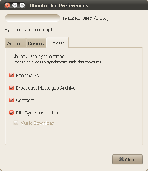The width and height of the screenshot is (148, 171).
Task: Click the Broadcast Messages Archive label text
Action: point(46,88)
